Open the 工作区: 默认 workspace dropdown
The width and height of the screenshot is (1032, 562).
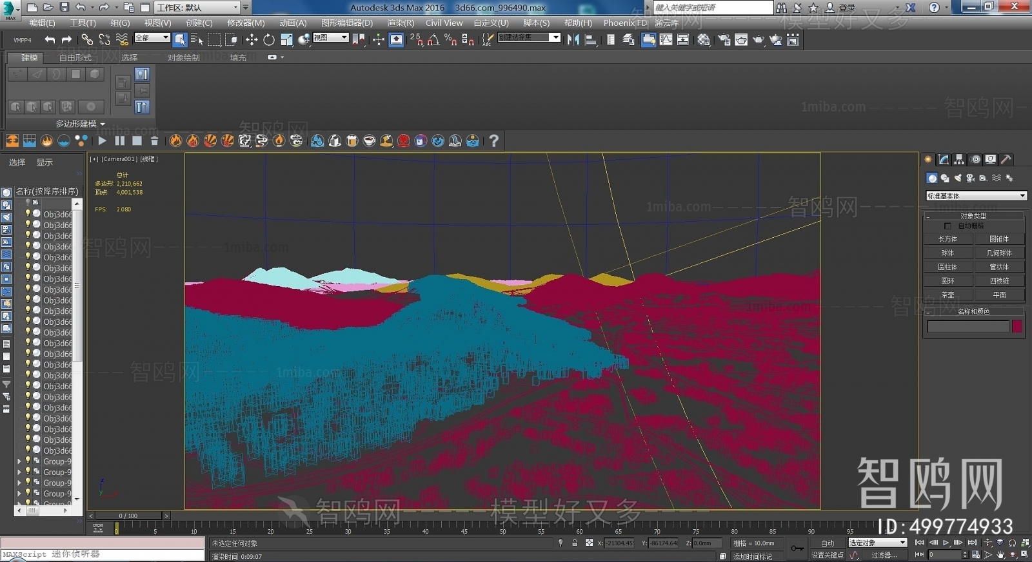tap(197, 8)
